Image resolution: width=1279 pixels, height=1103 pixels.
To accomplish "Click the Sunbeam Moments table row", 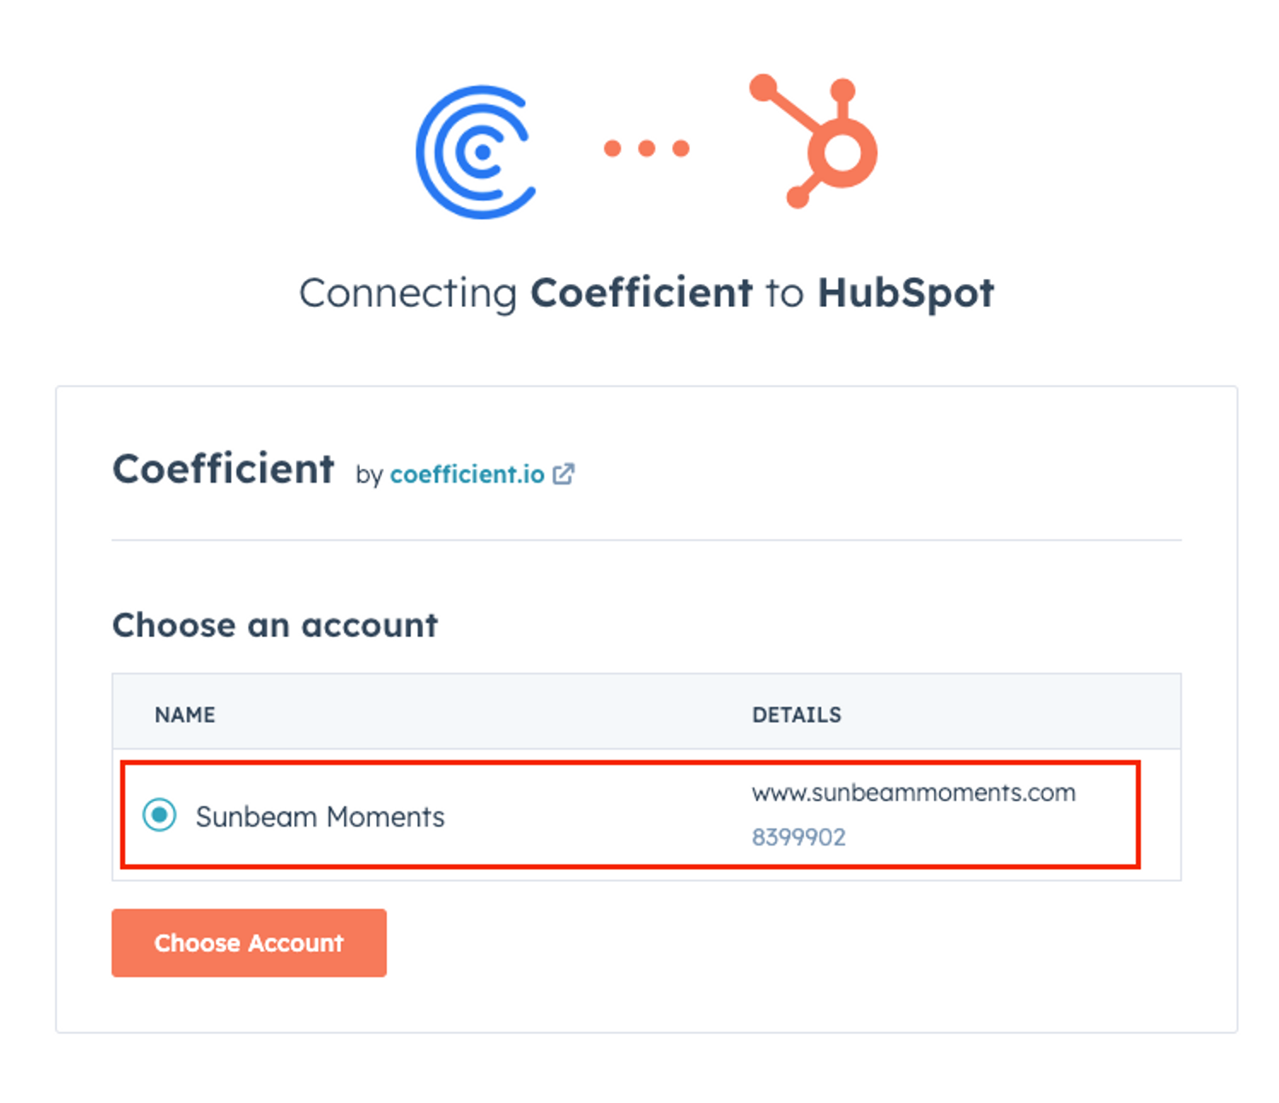I will 646,815.
